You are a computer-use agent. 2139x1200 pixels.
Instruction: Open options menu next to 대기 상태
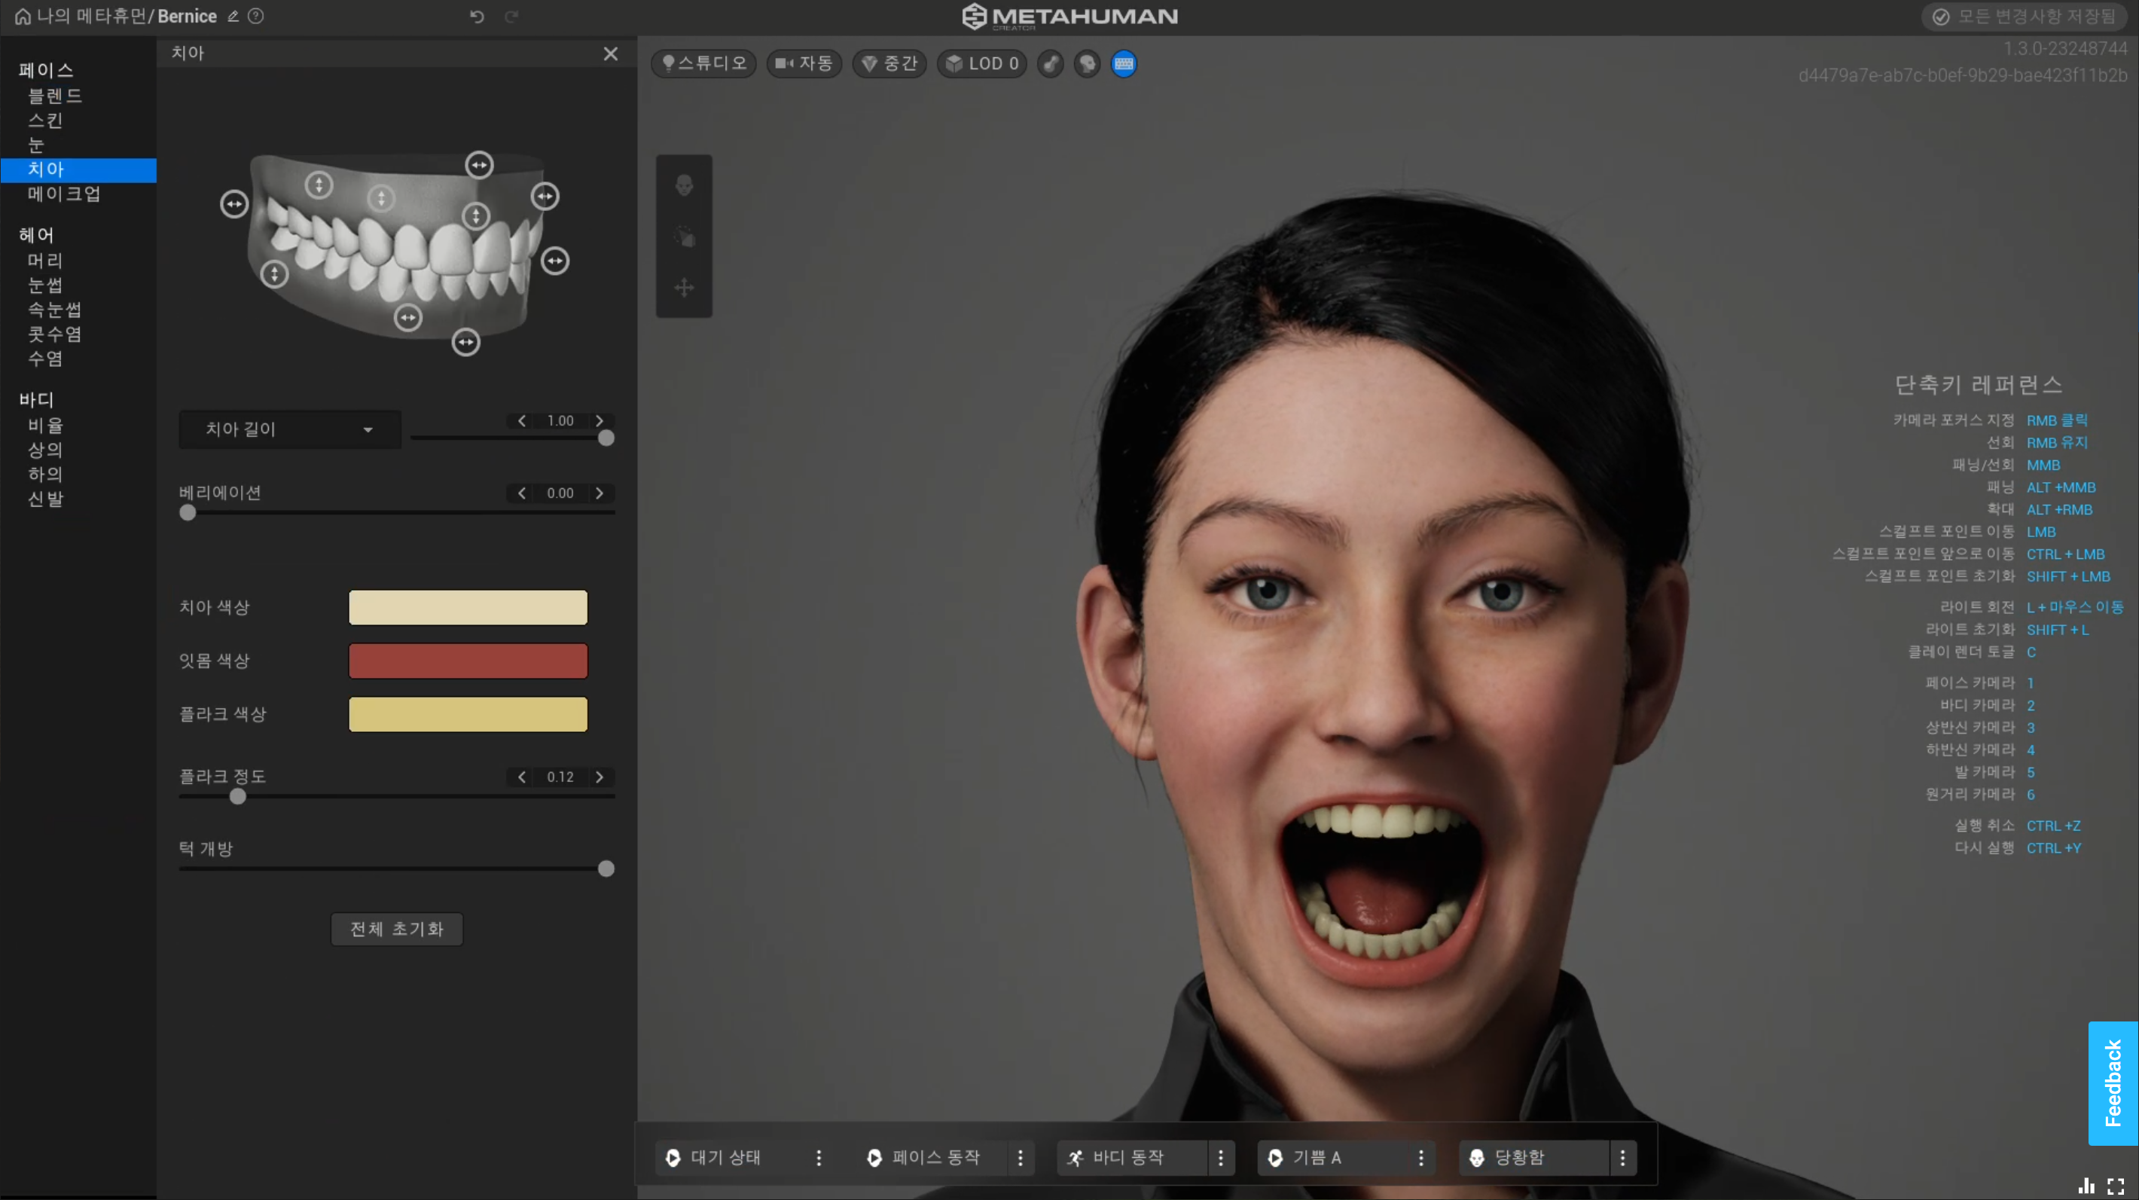[819, 1158]
